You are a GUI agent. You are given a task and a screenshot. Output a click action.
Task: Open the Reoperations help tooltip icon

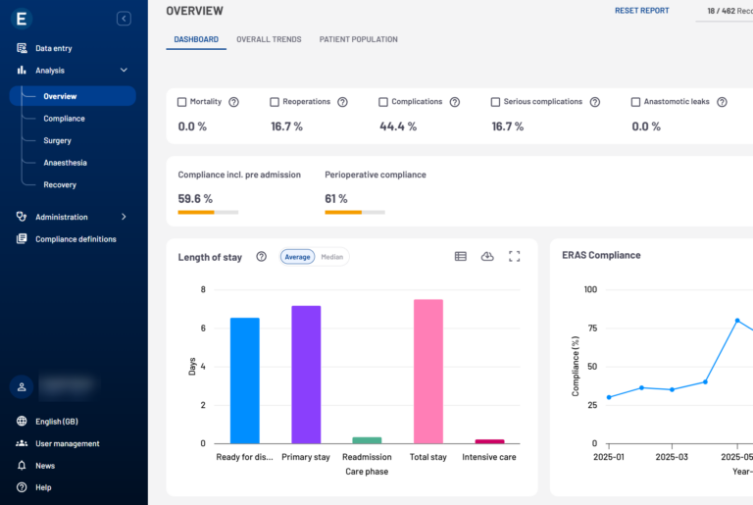(x=342, y=102)
